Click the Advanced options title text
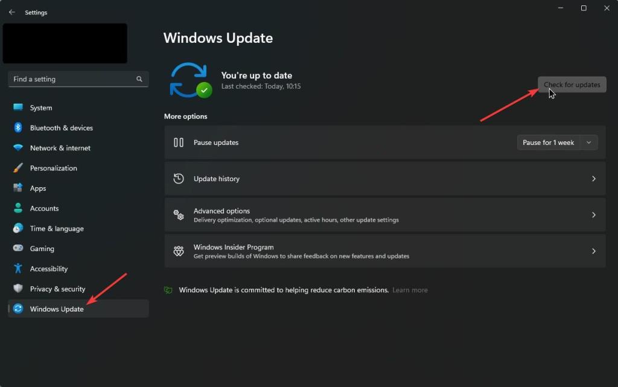618x387 pixels. pyautogui.click(x=221, y=211)
